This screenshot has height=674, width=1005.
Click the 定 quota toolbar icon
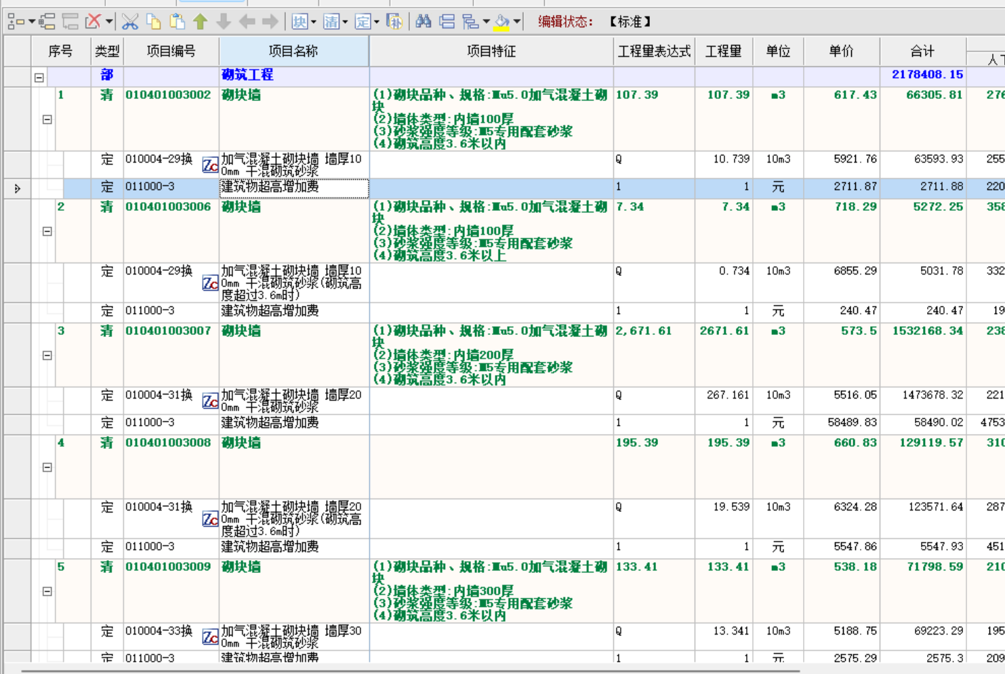pos(363,22)
